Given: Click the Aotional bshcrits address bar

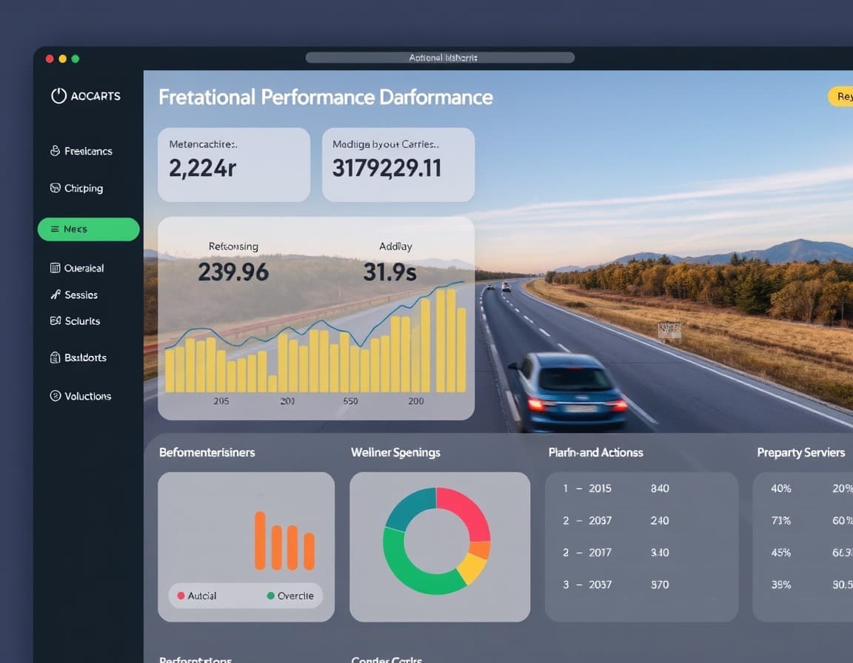Looking at the screenshot, I should [441, 57].
